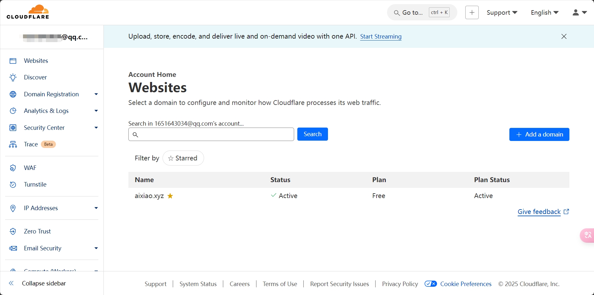594x295 pixels.
Task: Click the domain search input field
Action: (211, 134)
